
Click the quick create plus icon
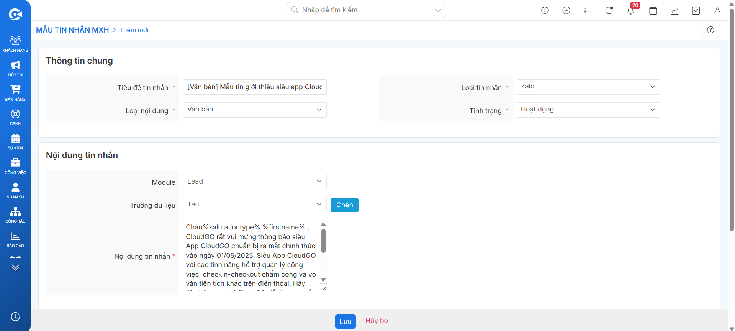566,10
